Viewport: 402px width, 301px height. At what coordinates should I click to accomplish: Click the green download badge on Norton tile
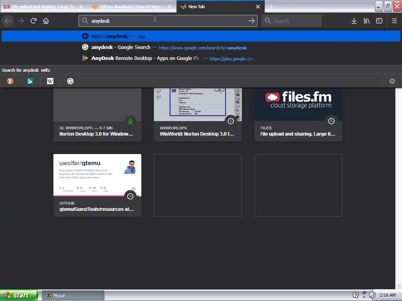(x=130, y=121)
